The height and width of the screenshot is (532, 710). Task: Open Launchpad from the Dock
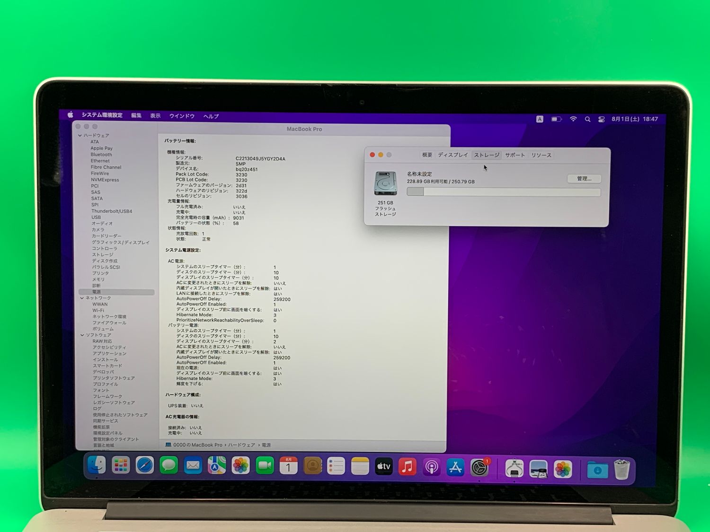tap(121, 466)
